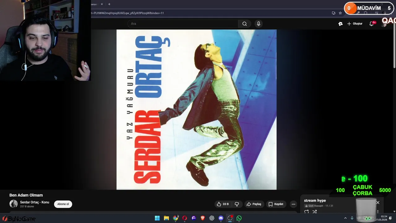
Task: Open ChatGPT app from taskbar
Action: click(212, 218)
